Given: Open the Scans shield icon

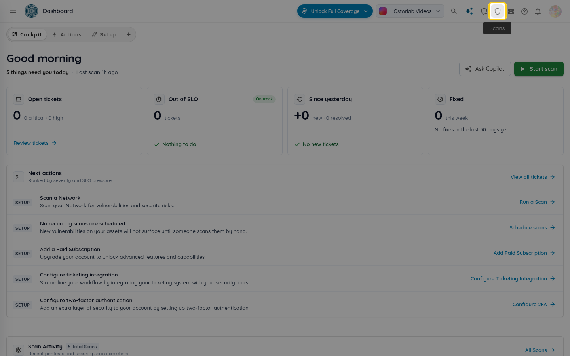Looking at the screenshot, I should 498,11.
